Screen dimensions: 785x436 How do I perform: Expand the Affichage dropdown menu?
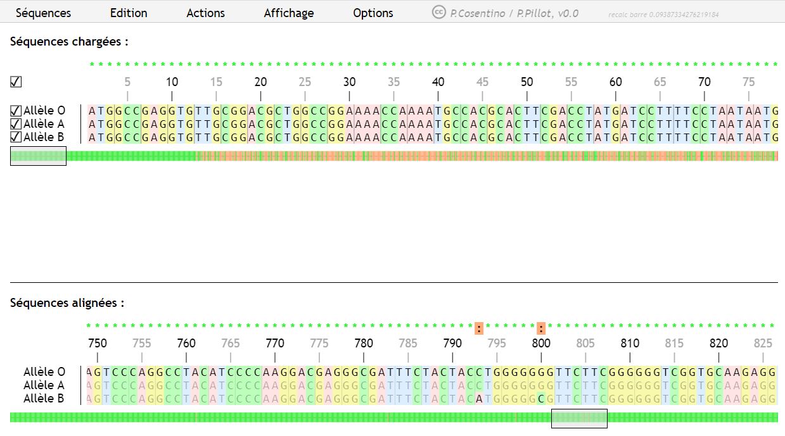288,13
